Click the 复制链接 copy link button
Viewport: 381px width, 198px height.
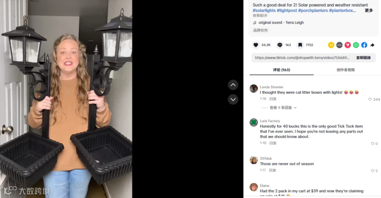(363, 58)
